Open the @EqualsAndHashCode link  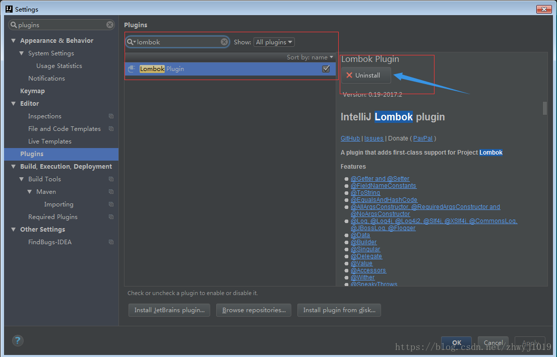[x=384, y=200]
